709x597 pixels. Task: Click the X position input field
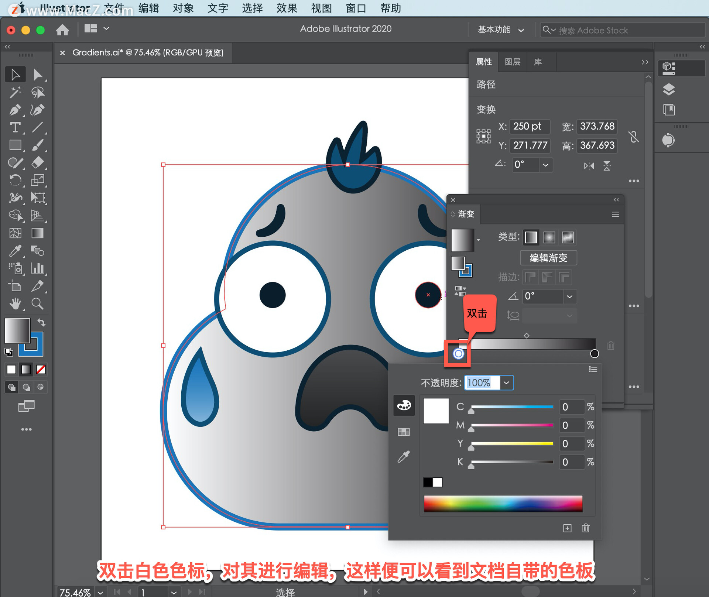point(530,127)
